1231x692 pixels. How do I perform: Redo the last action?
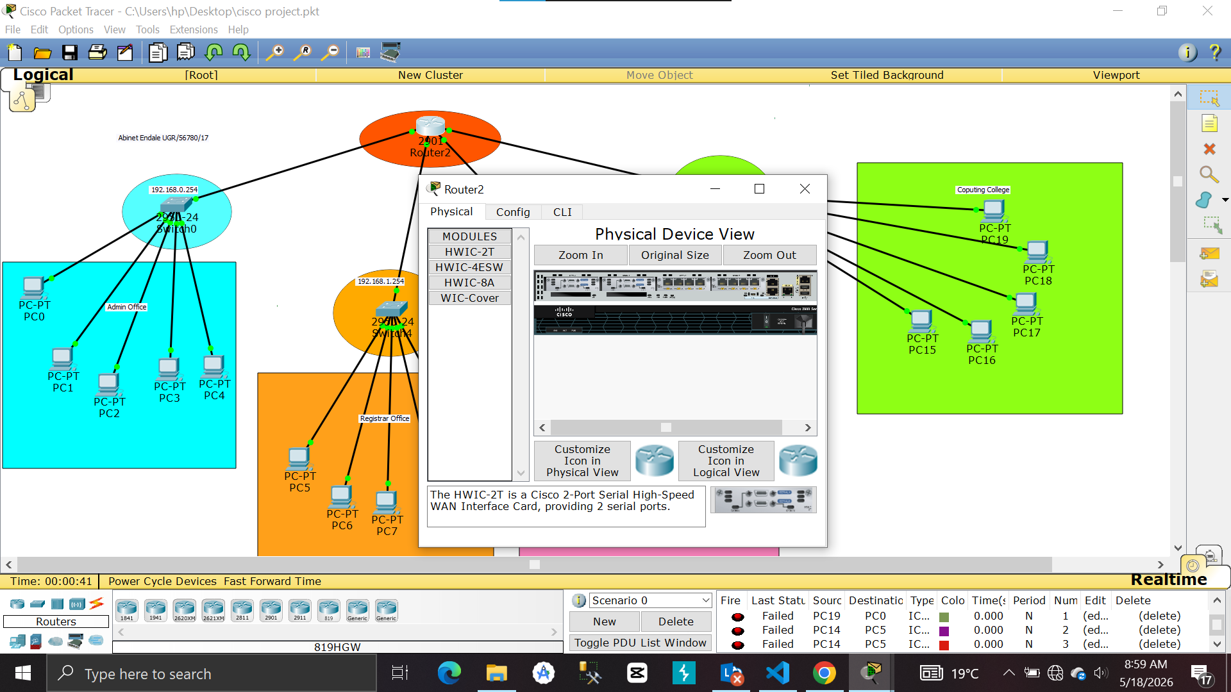click(241, 53)
